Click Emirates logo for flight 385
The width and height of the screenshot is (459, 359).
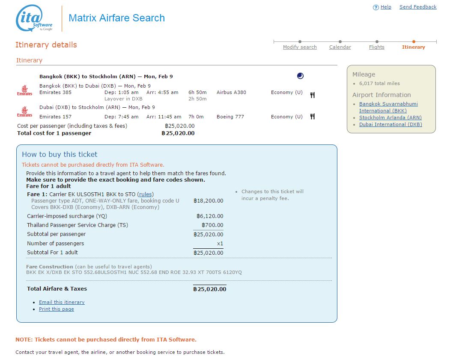[24, 90]
